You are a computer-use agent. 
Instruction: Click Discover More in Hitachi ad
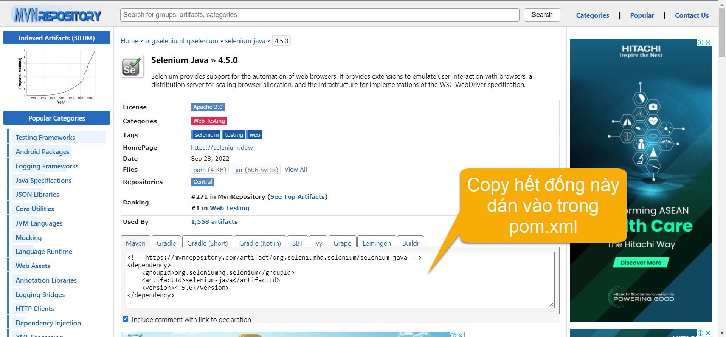point(641,263)
